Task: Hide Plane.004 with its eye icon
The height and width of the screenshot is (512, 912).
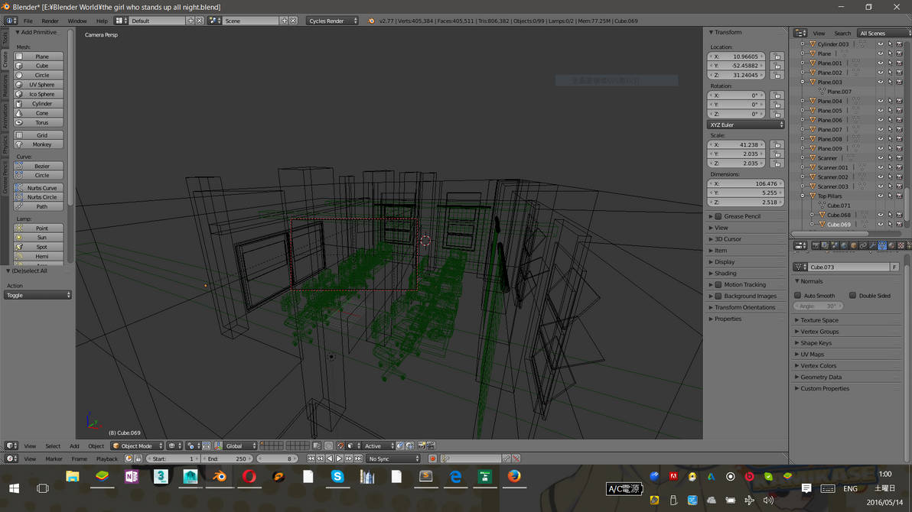Action: 880,101
